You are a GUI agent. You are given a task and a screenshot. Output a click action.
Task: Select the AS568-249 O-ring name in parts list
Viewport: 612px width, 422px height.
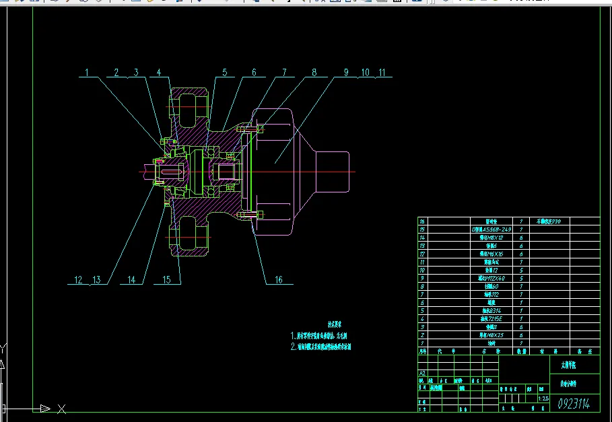[491, 230]
